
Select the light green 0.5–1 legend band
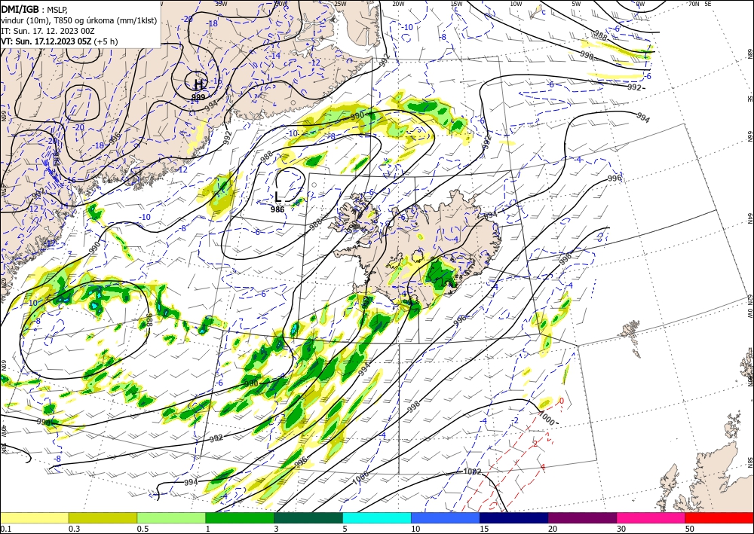[171, 517]
